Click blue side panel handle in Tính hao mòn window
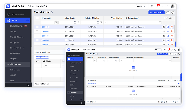Viewport: 187px width, 111px height. coord(181,77)
